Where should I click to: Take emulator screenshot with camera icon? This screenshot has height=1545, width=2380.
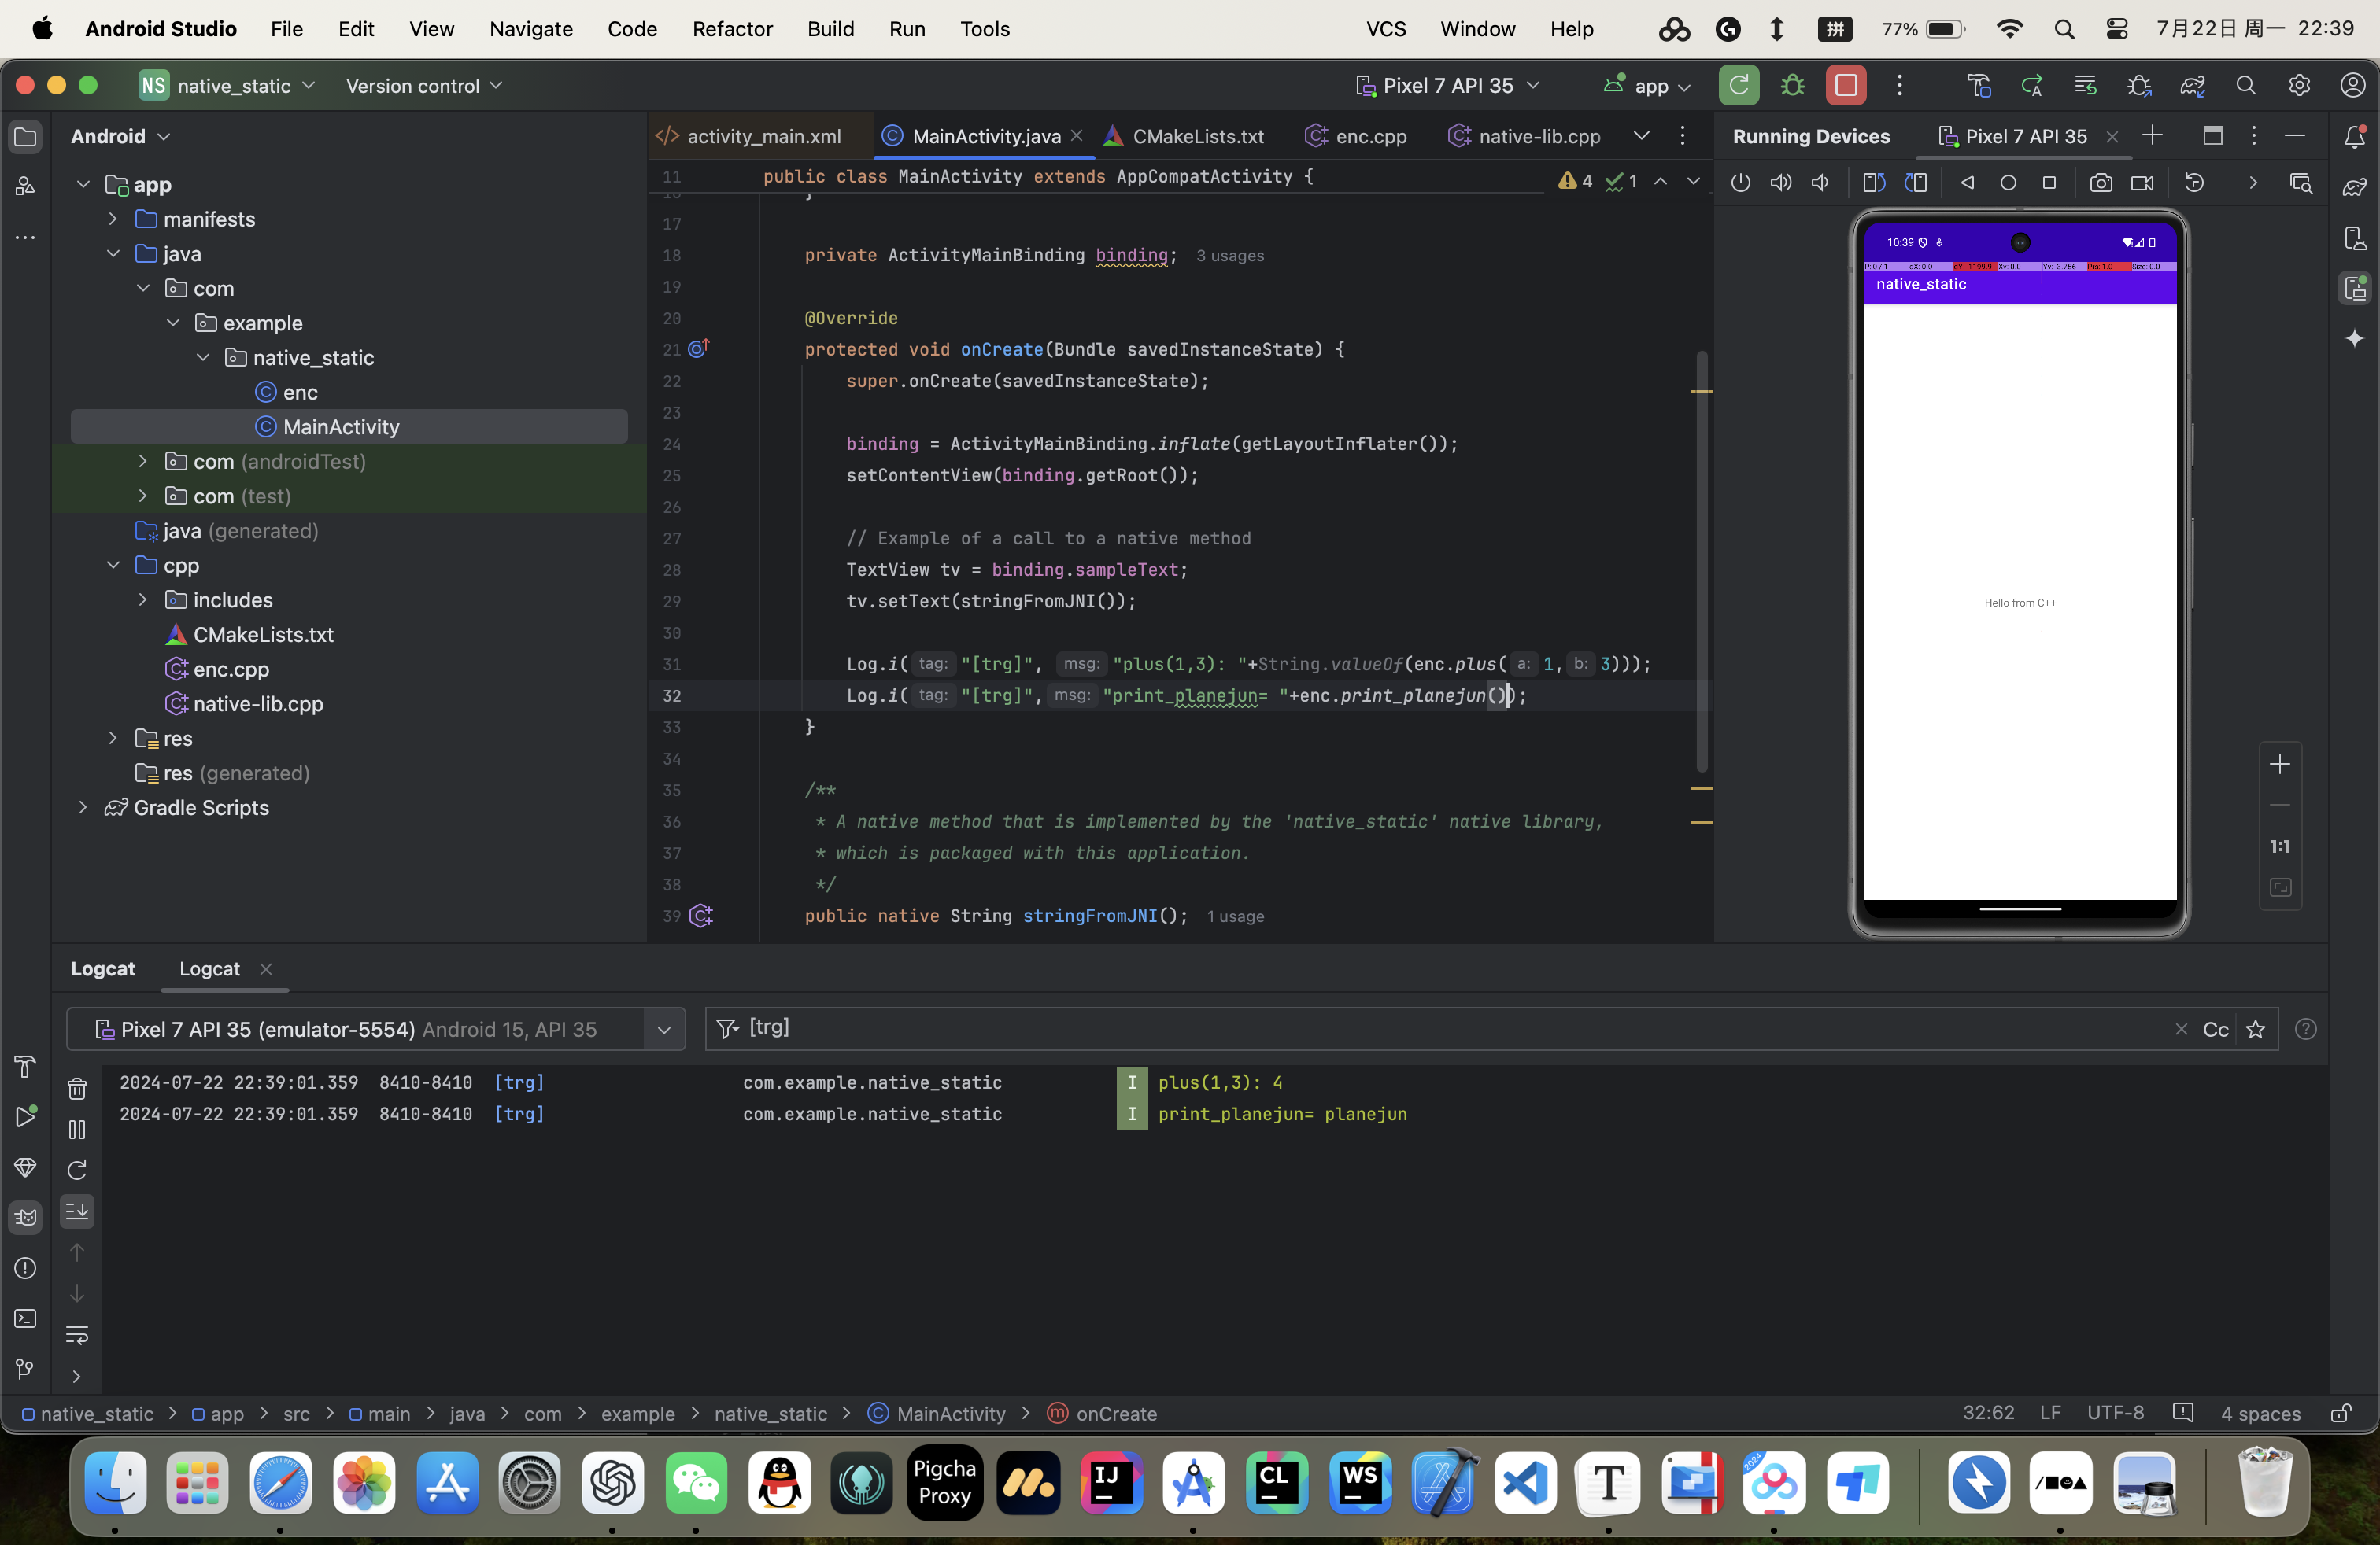(2100, 183)
